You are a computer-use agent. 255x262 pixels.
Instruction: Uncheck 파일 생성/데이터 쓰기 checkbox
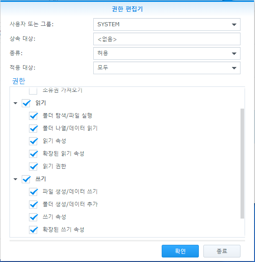click(33, 192)
